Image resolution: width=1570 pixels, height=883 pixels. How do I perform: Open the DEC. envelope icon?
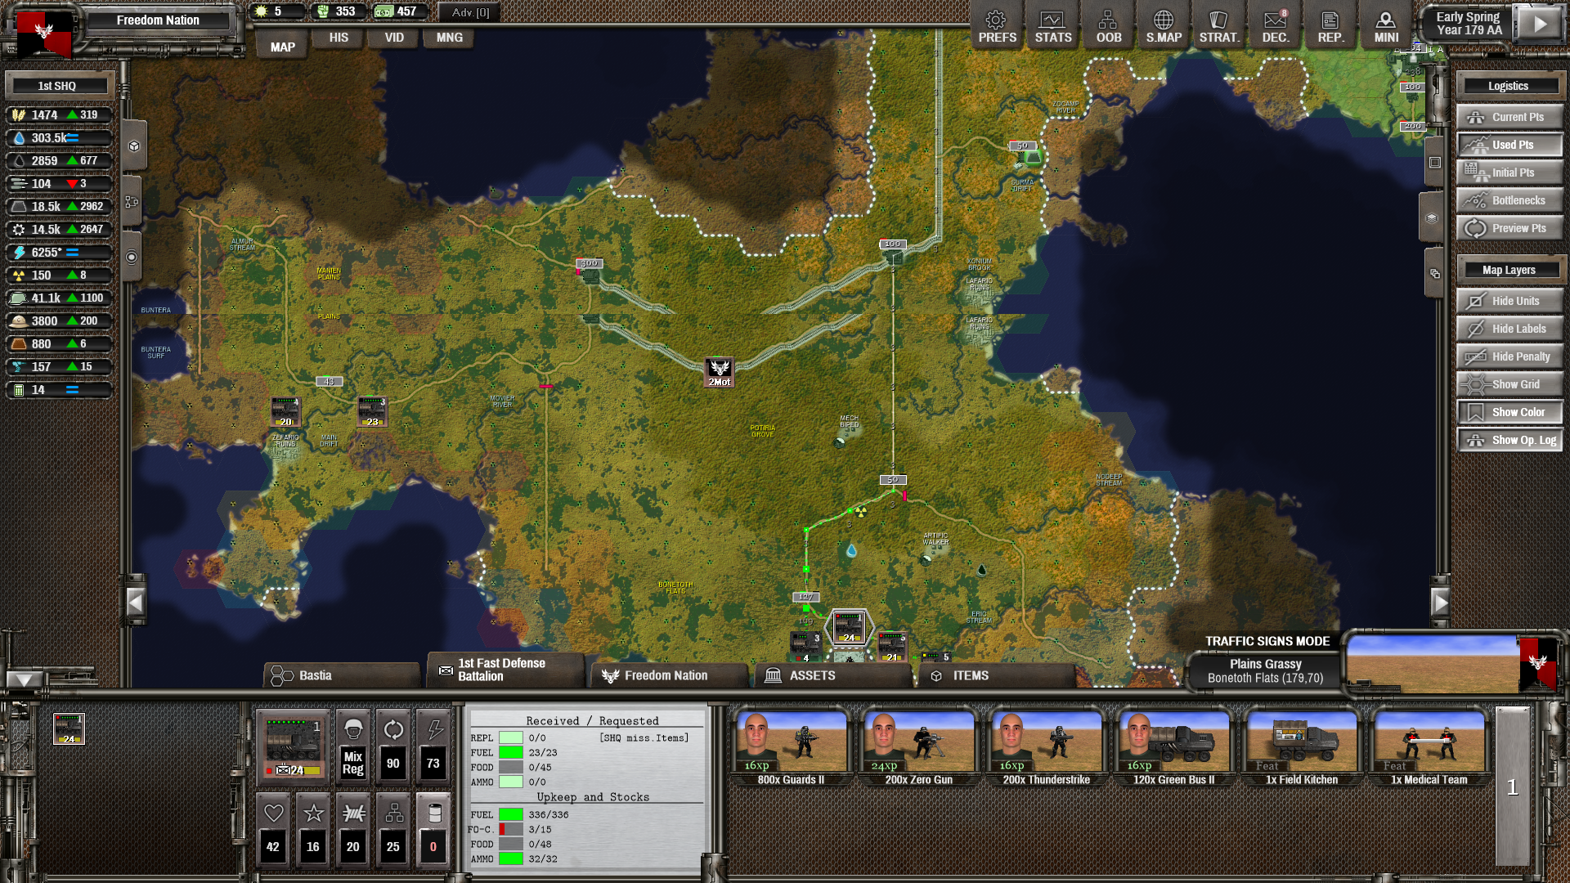[x=1275, y=26]
